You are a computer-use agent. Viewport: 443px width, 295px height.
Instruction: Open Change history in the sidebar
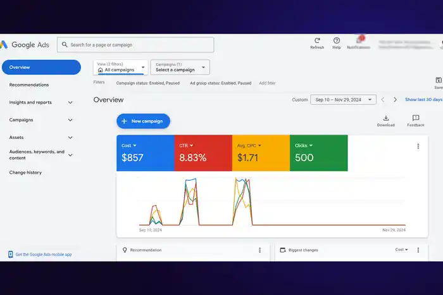click(25, 172)
